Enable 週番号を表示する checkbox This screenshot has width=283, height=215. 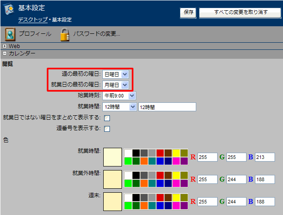(107, 129)
